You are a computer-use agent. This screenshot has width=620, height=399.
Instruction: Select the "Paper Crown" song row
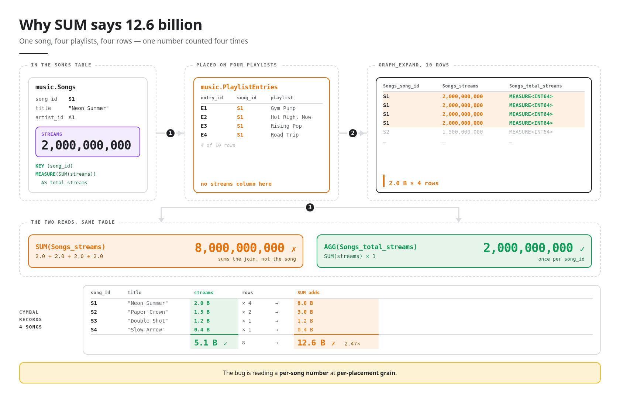[235, 312]
